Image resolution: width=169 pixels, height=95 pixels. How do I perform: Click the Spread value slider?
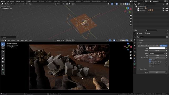coord(157,72)
